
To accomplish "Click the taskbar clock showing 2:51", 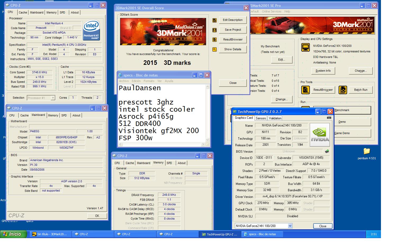I will coord(374,234).
